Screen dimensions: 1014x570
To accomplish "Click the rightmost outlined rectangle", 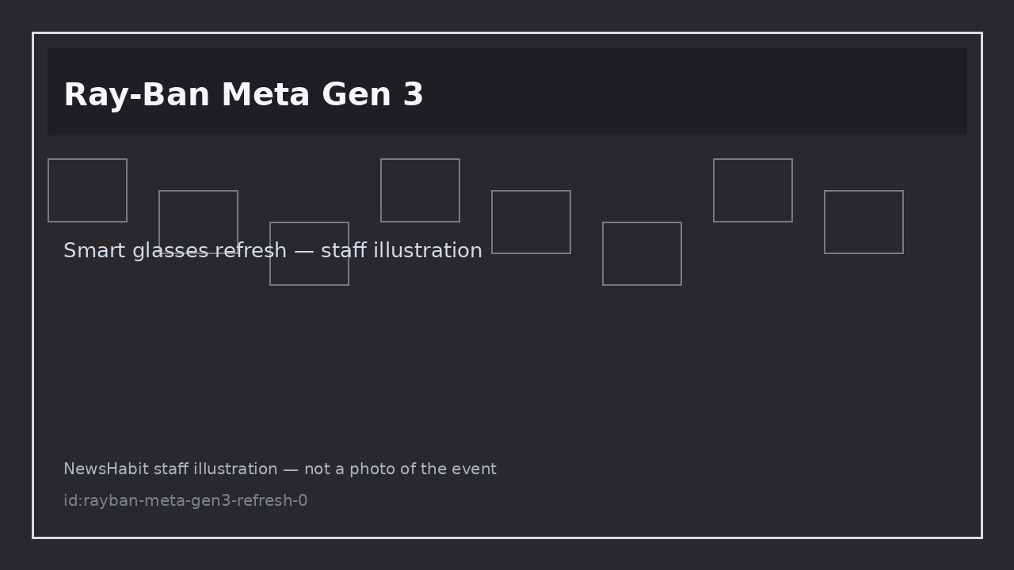I will pos(863,222).
